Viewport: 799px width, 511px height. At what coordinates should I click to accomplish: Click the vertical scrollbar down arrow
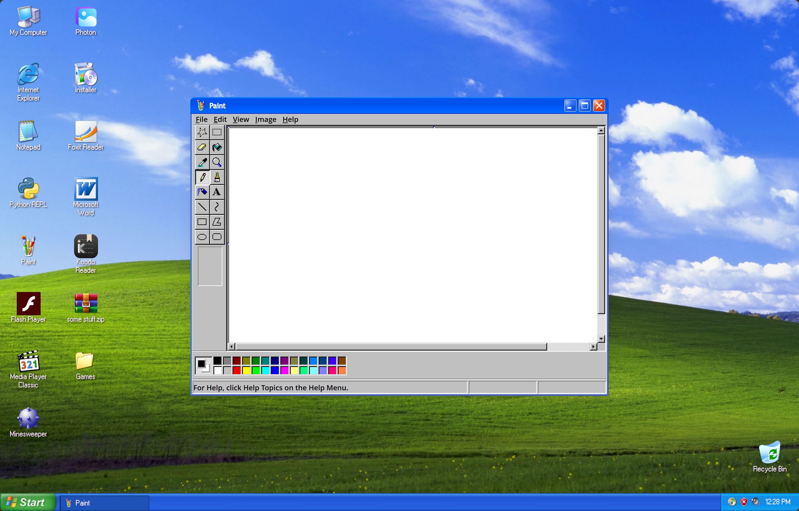pyautogui.click(x=601, y=339)
